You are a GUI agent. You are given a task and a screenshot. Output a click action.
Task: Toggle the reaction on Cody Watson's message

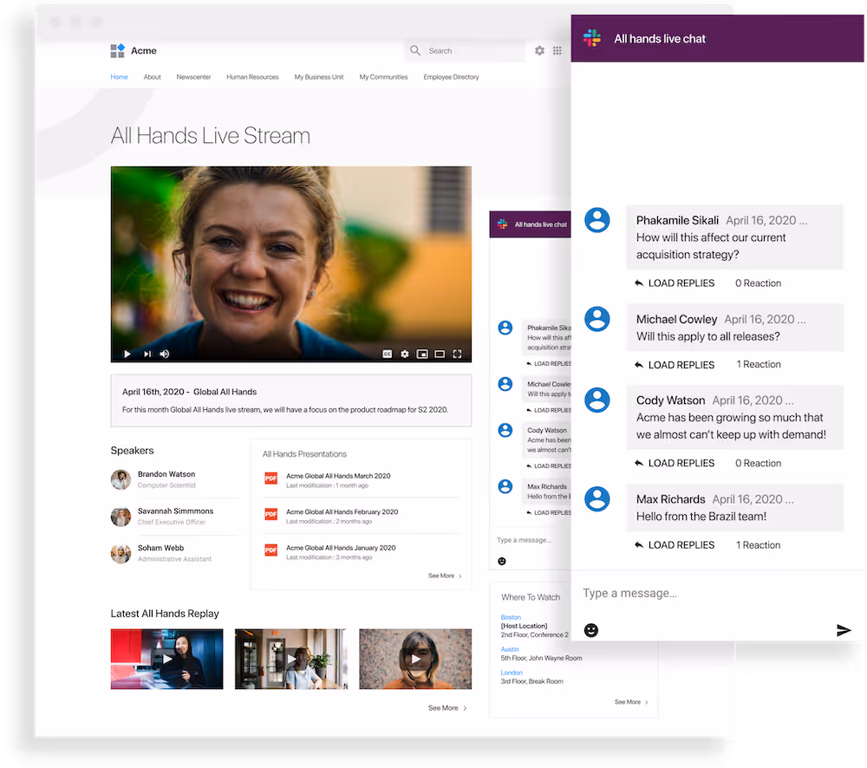pyautogui.click(x=758, y=463)
